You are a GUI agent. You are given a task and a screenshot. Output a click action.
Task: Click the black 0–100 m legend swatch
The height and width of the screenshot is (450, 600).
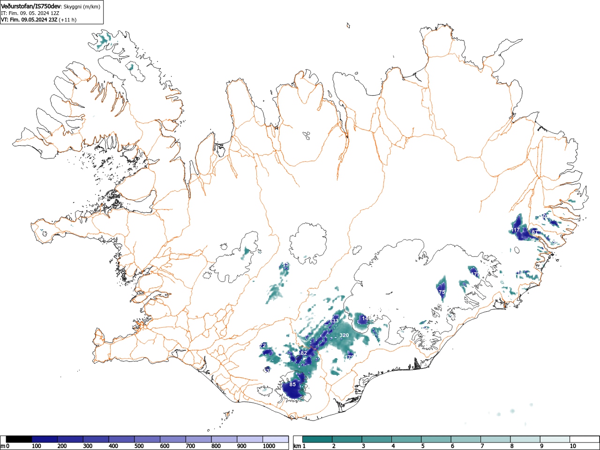click(19, 439)
